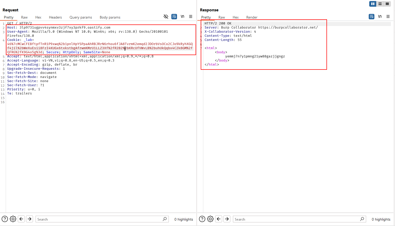395x226 pixels.
Task: Switch to Response Hex tab
Action: pos(236,17)
